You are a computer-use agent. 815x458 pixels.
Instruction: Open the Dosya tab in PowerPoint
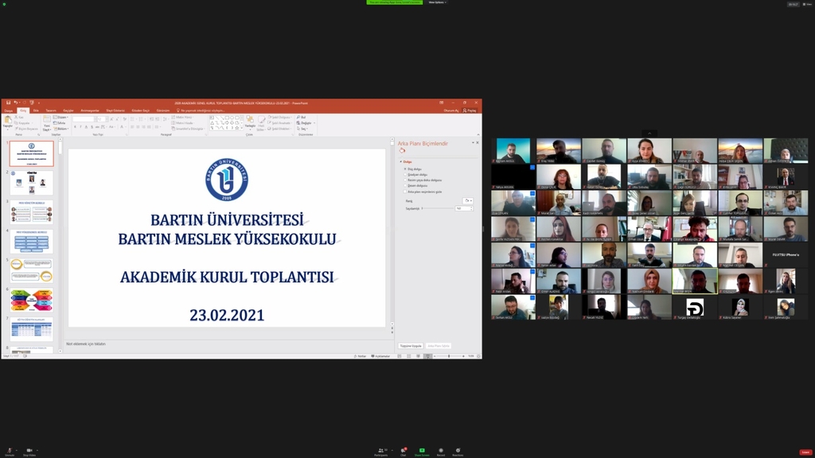click(9, 111)
